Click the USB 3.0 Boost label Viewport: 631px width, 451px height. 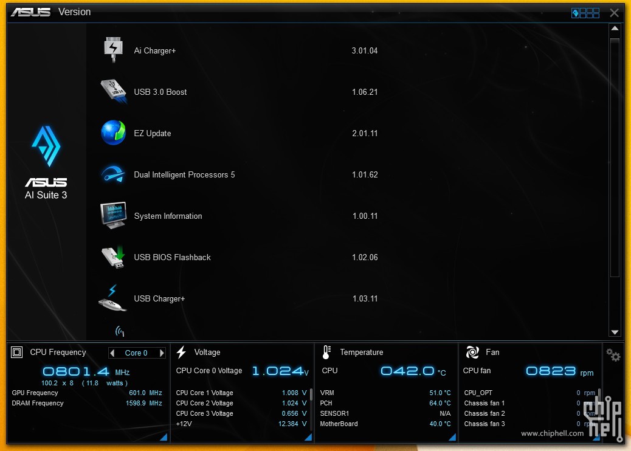(160, 92)
